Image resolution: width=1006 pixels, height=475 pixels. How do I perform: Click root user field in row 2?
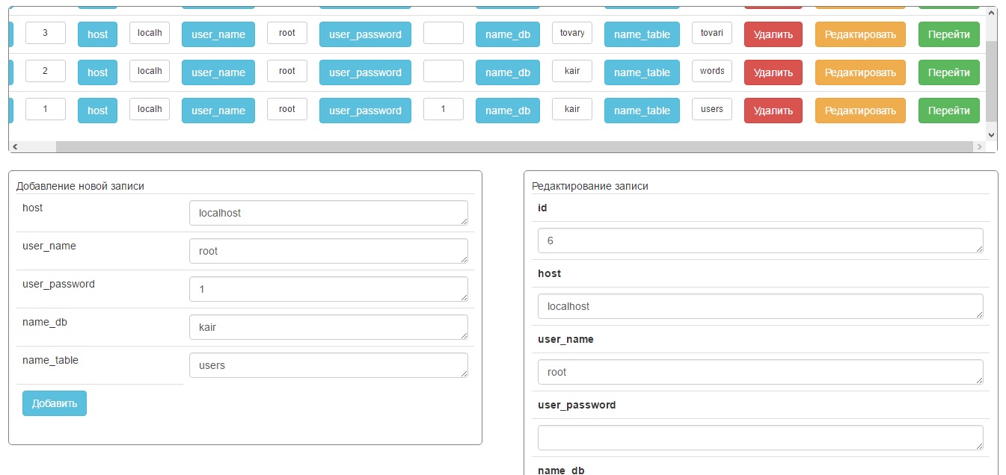pos(287,71)
